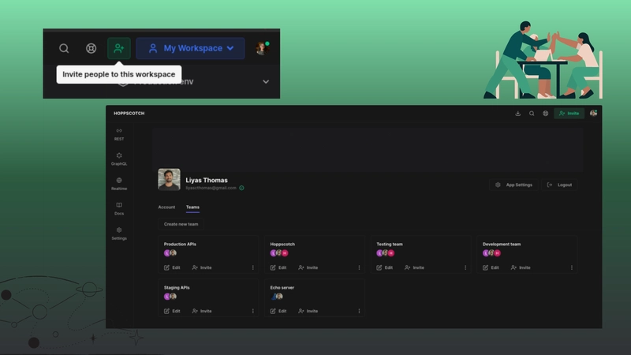Open the REST sidebar item
The height and width of the screenshot is (355, 631).
click(x=119, y=134)
